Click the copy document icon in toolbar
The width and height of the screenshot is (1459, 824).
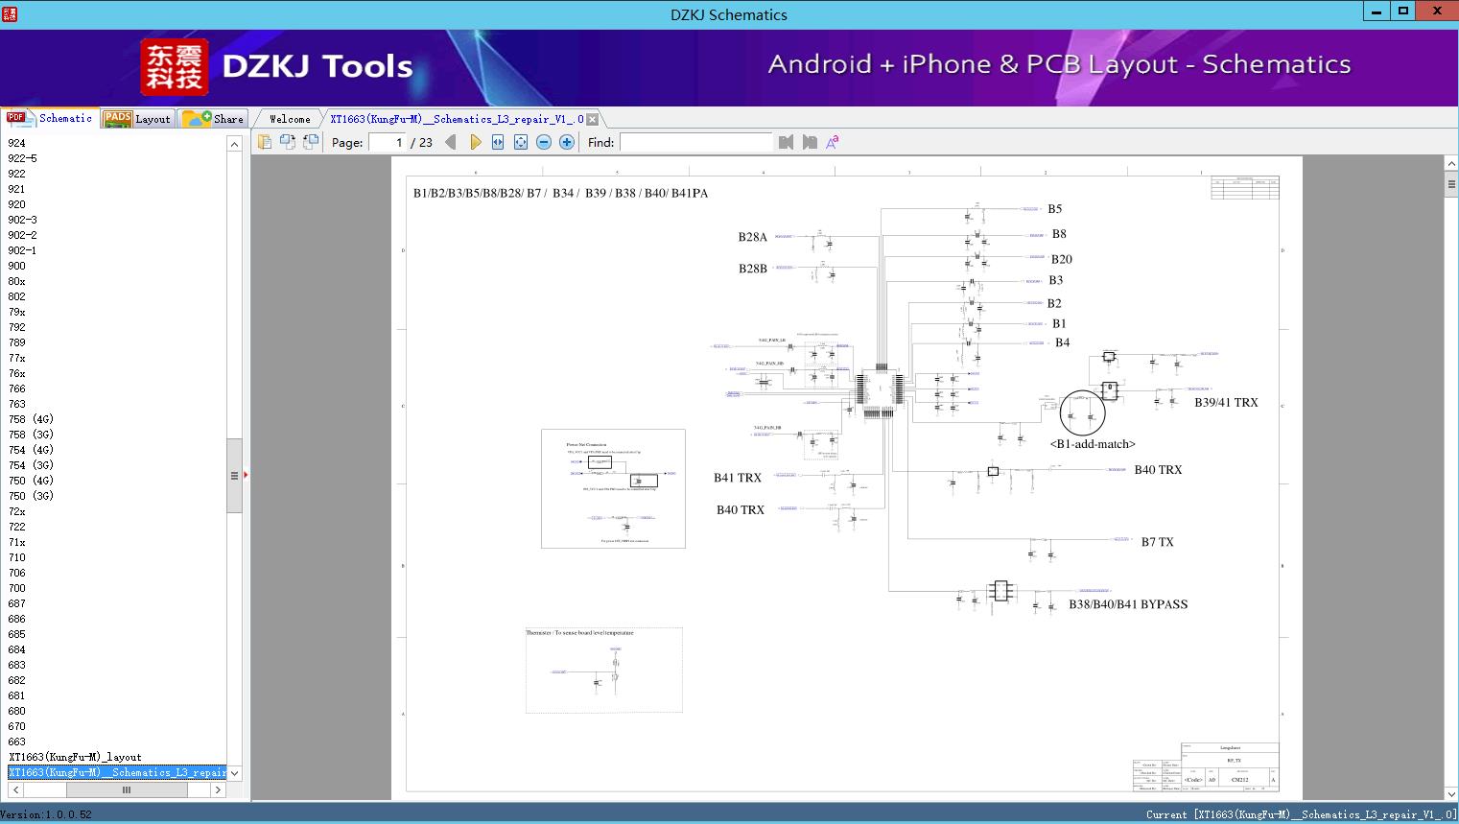265,142
